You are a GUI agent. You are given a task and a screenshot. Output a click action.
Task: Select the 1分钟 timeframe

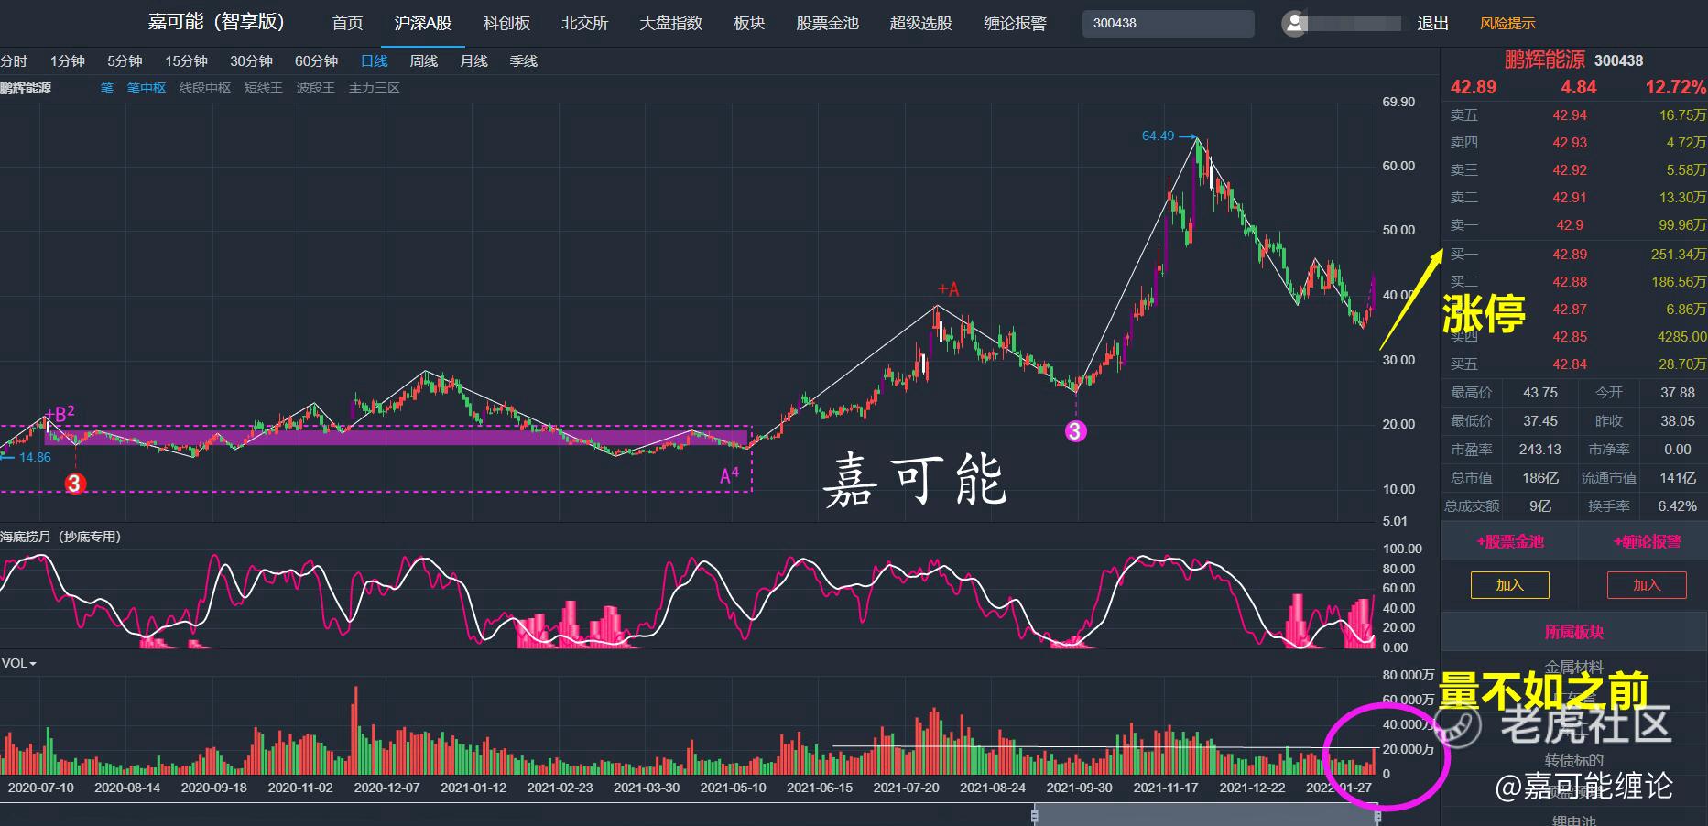68,61
